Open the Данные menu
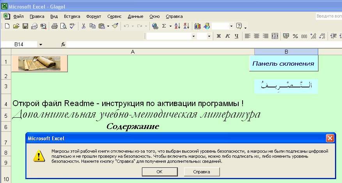The height and width of the screenshot is (183, 342). (x=135, y=16)
